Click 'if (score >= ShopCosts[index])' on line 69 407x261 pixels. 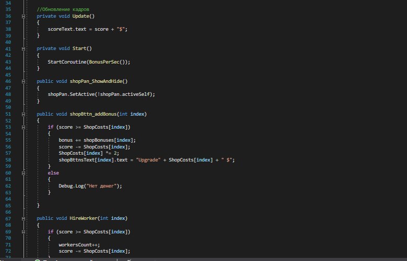pyautogui.click(x=89, y=232)
